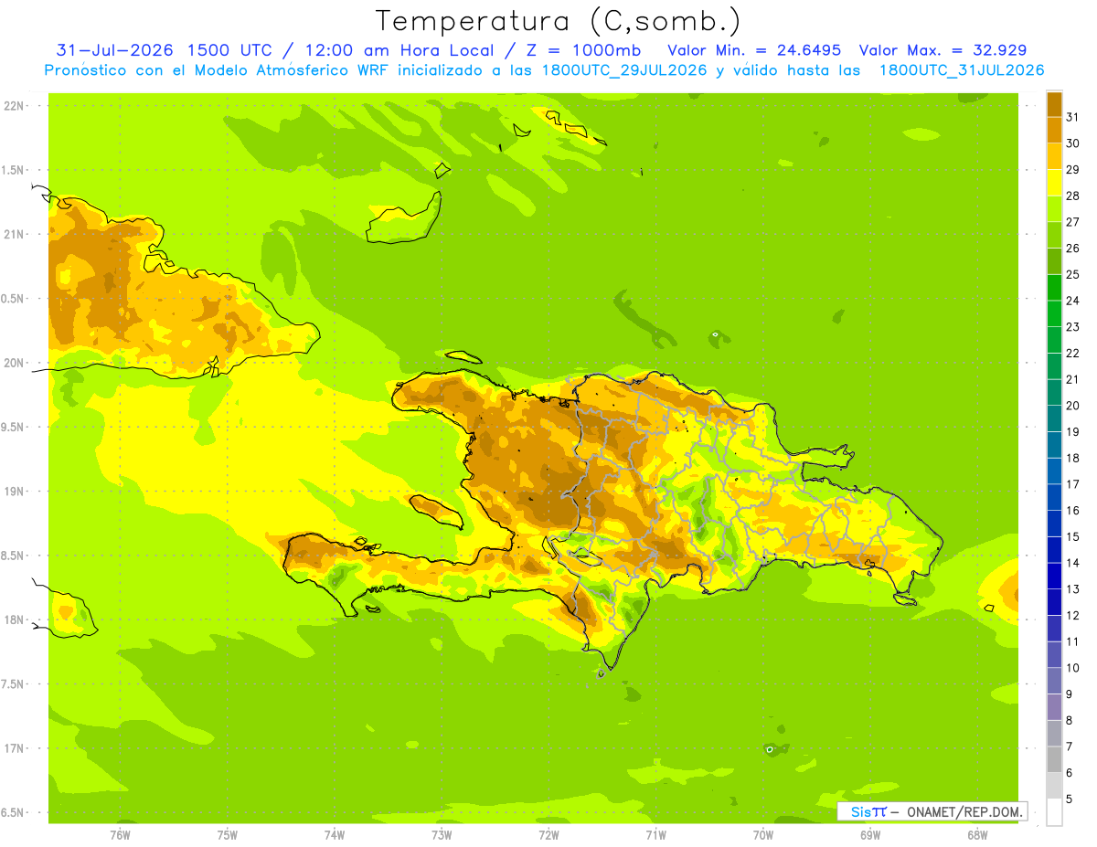Click the orange swatch between 30 and 31
Viewport: 1097px width, 847px height.
click(x=1054, y=131)
